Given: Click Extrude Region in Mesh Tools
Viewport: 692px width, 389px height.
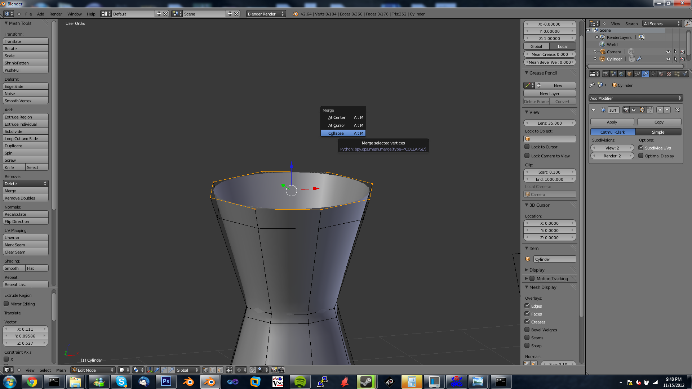Looking at the screenshot, I should [x=26, y=117].
